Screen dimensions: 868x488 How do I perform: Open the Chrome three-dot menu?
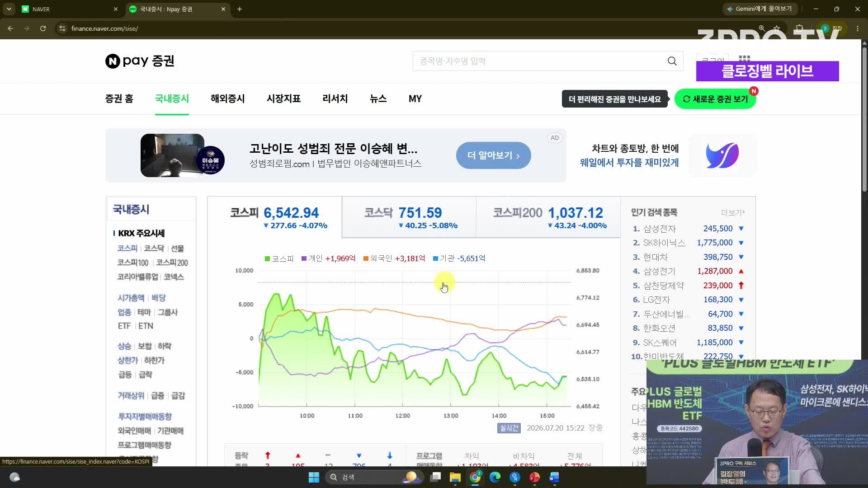click(x=858, y=28)
